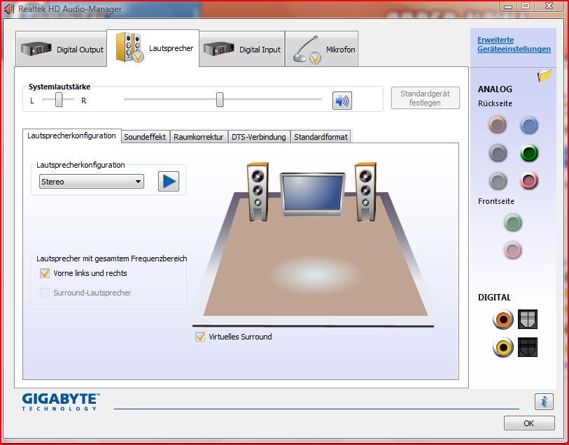This screenshot has height=445, width=569.
Task: Open the information button
Action: [544, 401]
